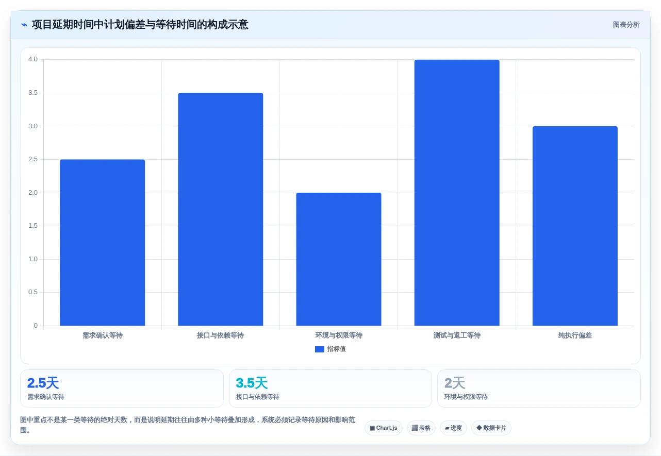The width and height of the screenshot is (661, 456).
Task: Click the 指标值 legend text
Action: 336,349
